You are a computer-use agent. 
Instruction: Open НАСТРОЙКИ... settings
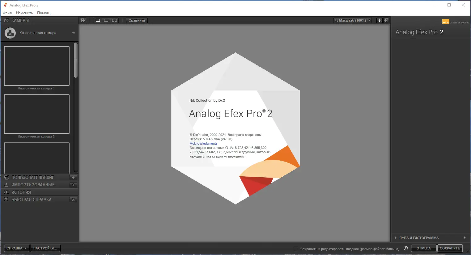[x=45, y=248]
